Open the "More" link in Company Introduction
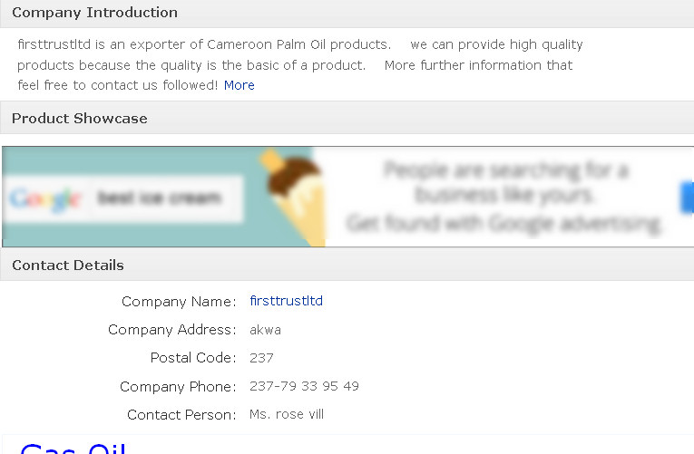The height and width of the screenshot is (454, 694). click(x=239, y=85)
